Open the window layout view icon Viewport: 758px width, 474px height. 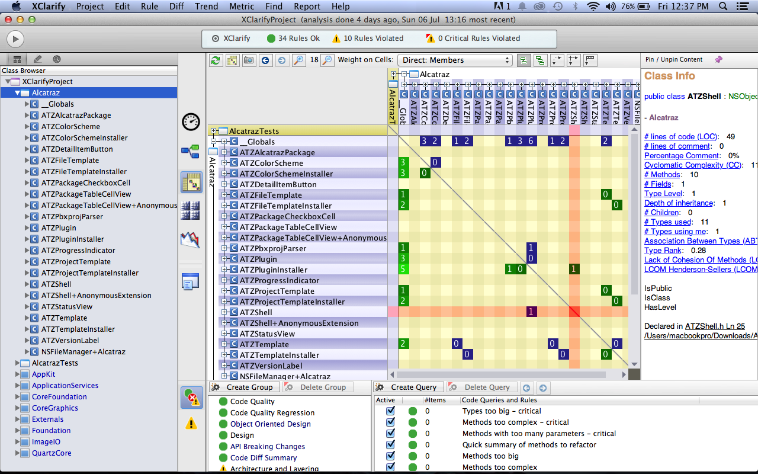coord(191,281)
